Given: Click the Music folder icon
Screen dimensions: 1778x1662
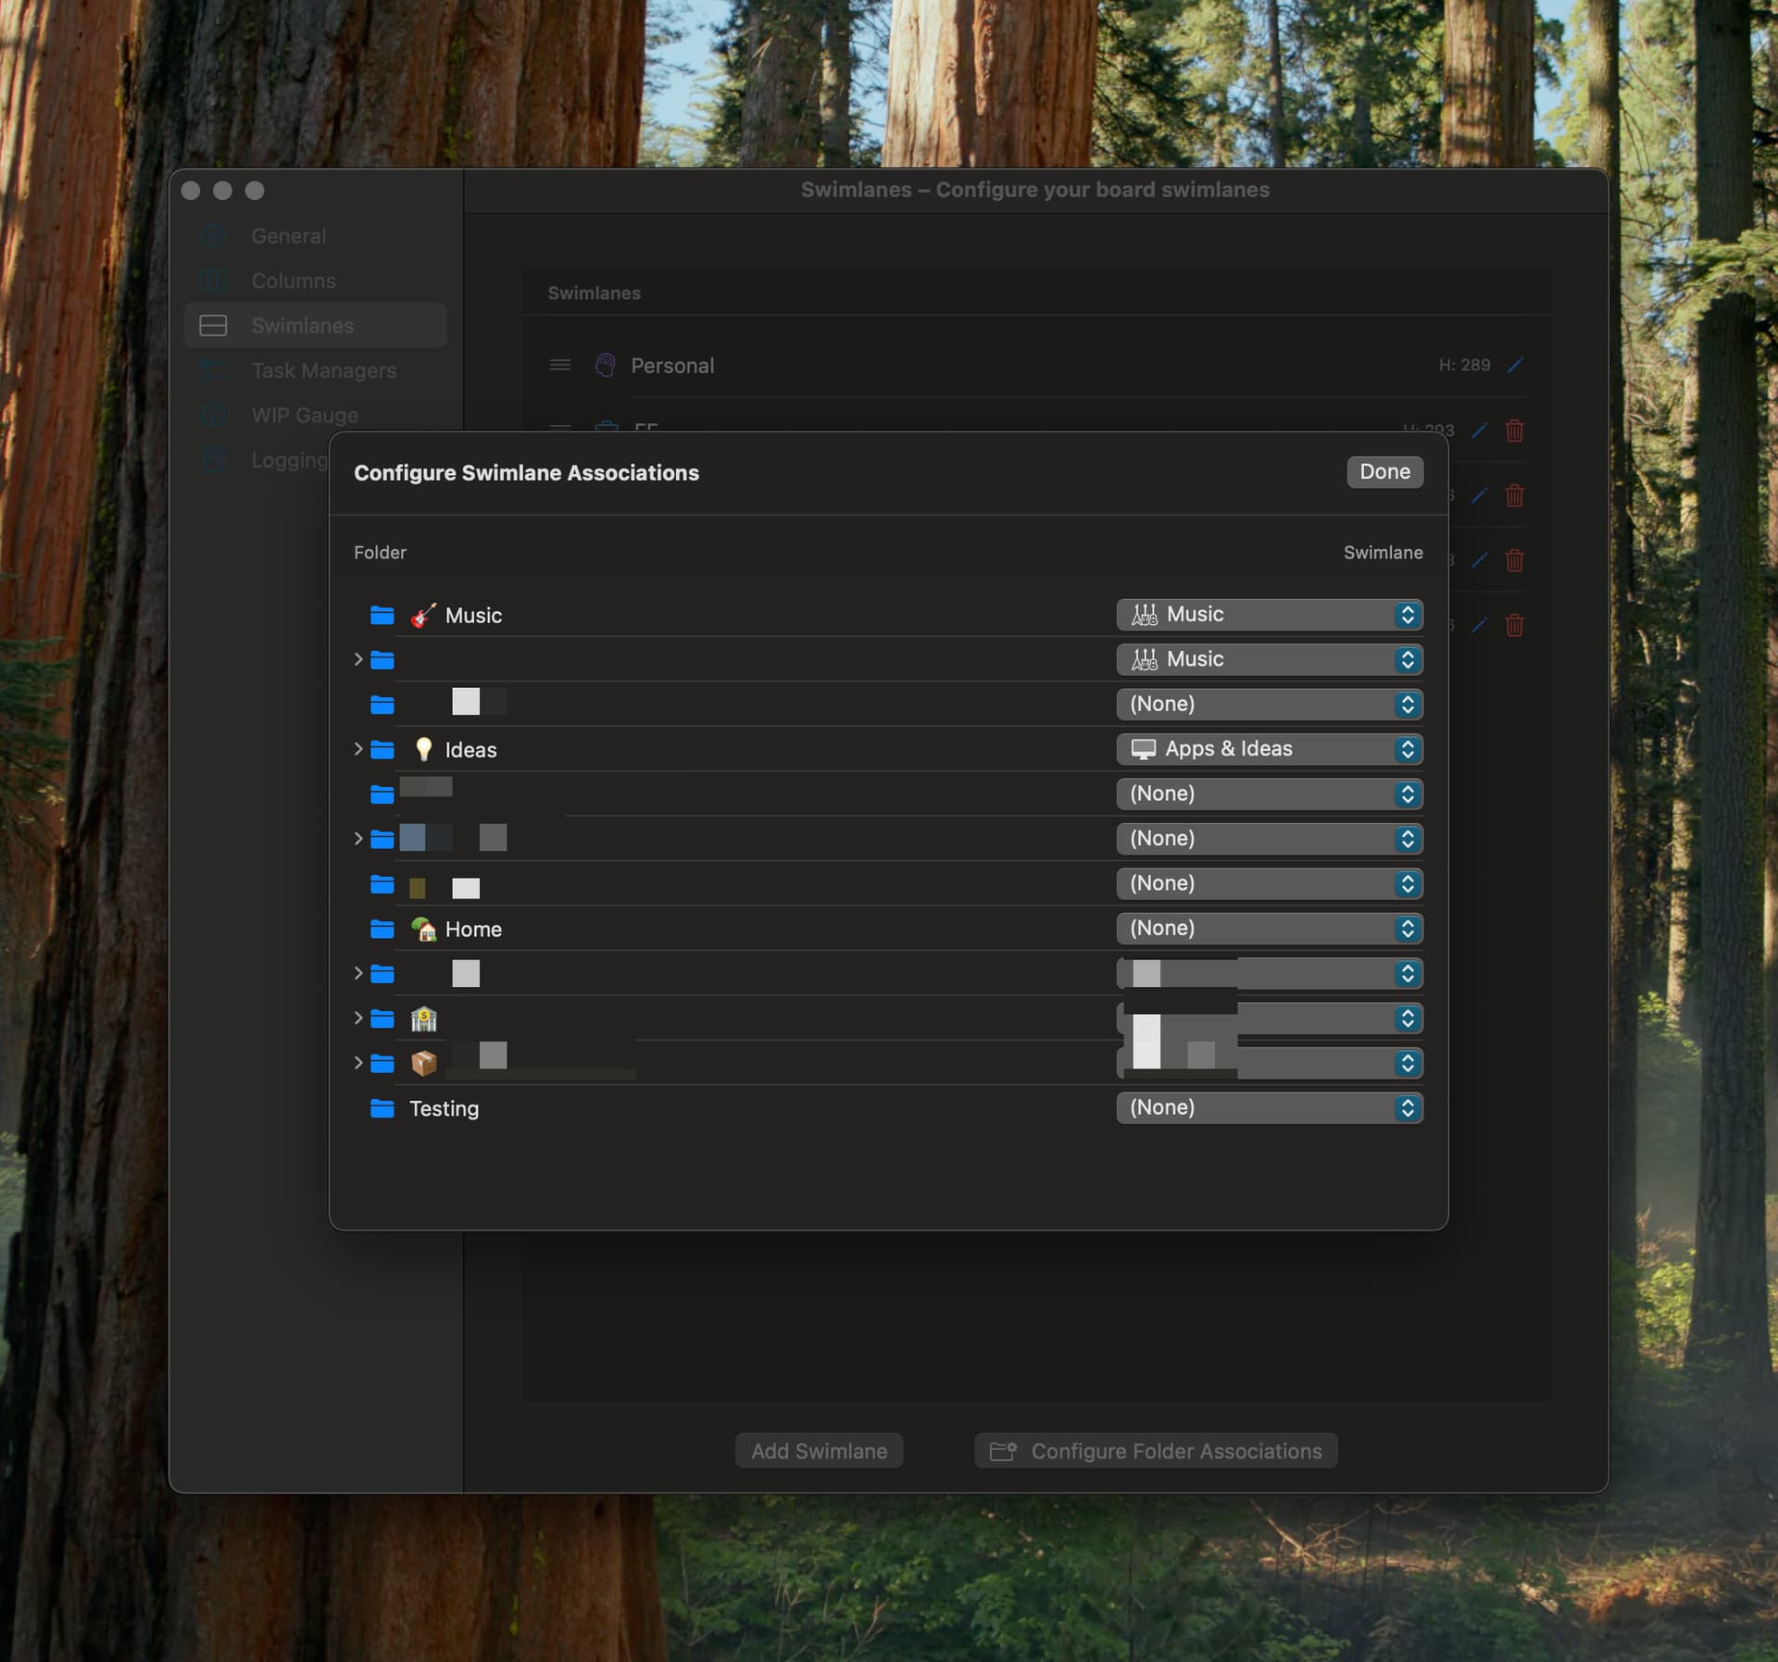Looking at the screenshot, I should point(382,615).
